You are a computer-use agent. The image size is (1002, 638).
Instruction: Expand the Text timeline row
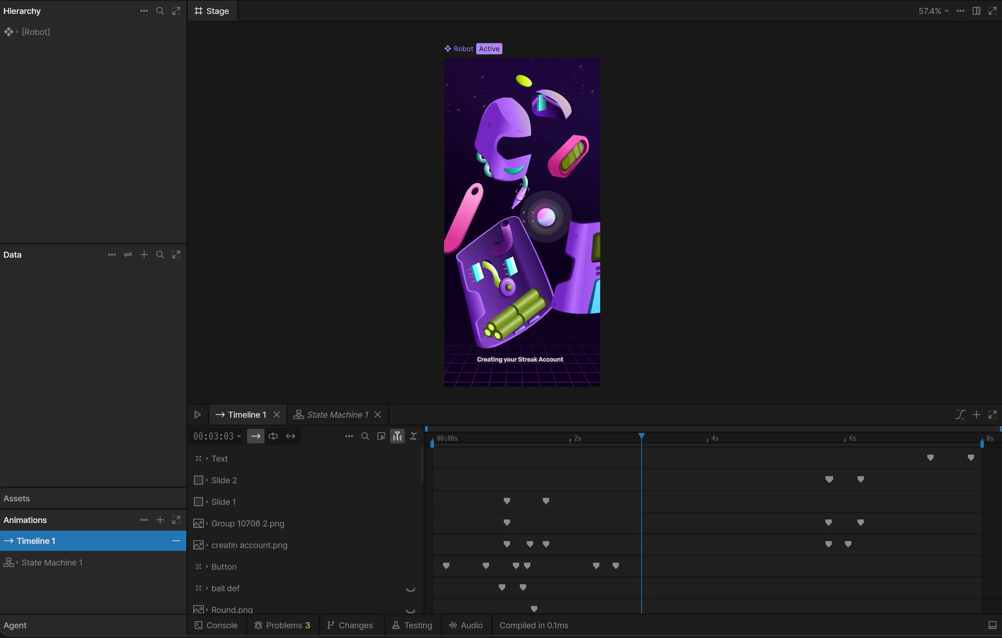pos(207,458)
